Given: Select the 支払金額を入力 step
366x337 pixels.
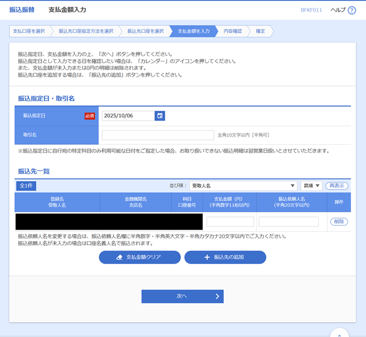Looking at the screenshot, I should coord(193,31).
